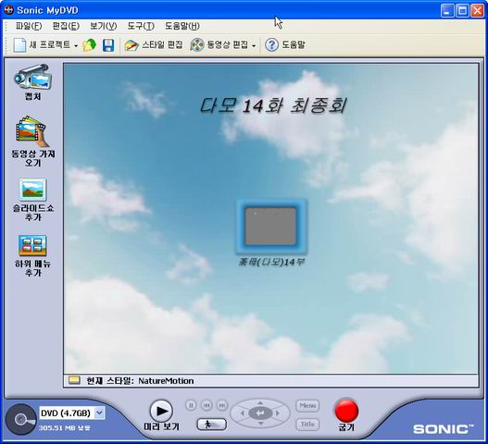Viewport: 488px width, 444px height.
Task: Click 305.51 MB remaining space text
Action: [65, 428]
